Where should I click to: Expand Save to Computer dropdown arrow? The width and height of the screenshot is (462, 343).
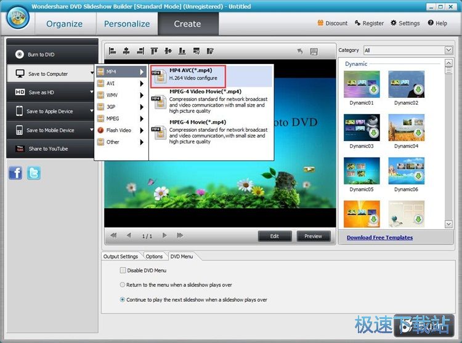[92, 73]
